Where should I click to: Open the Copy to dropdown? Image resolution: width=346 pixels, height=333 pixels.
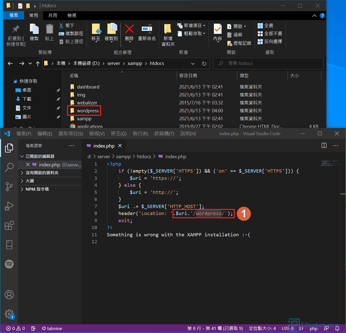111,33
